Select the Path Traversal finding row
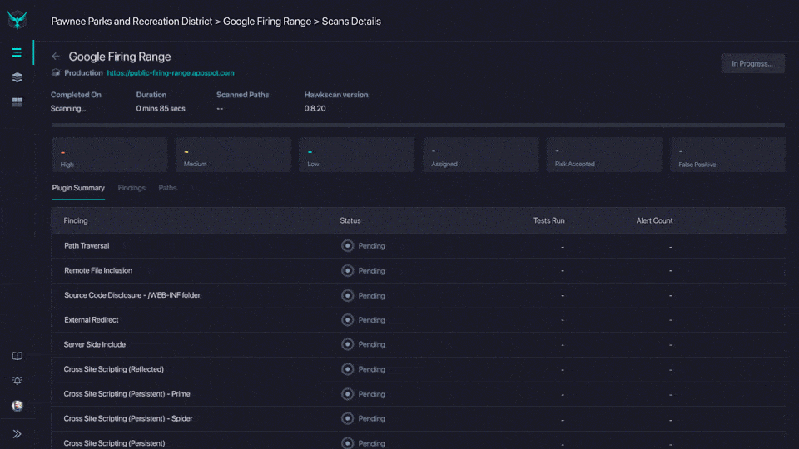The width and height of the screenshot is (799, 449). point(418,246)
